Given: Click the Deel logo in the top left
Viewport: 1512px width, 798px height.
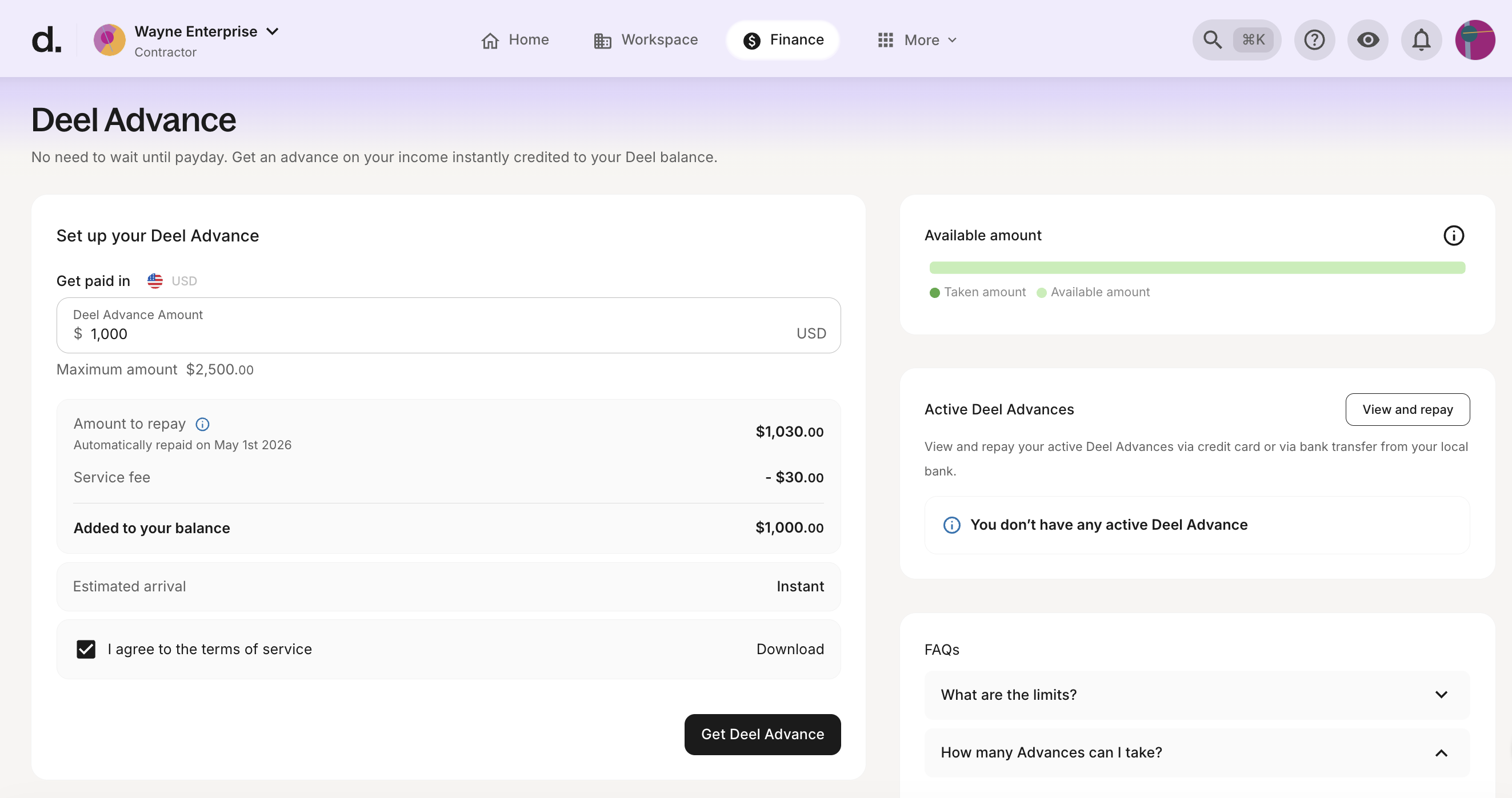Looking at the screenshot, I should pyautogui.click(x=46, y=39).
